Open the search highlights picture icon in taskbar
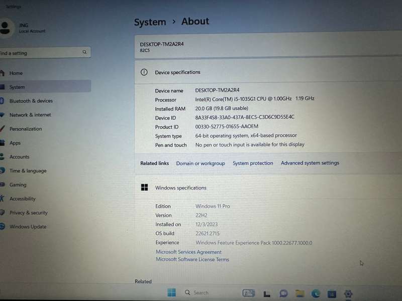Image resolution: width=402 pixels, height=301 pixels. point(248,293)
